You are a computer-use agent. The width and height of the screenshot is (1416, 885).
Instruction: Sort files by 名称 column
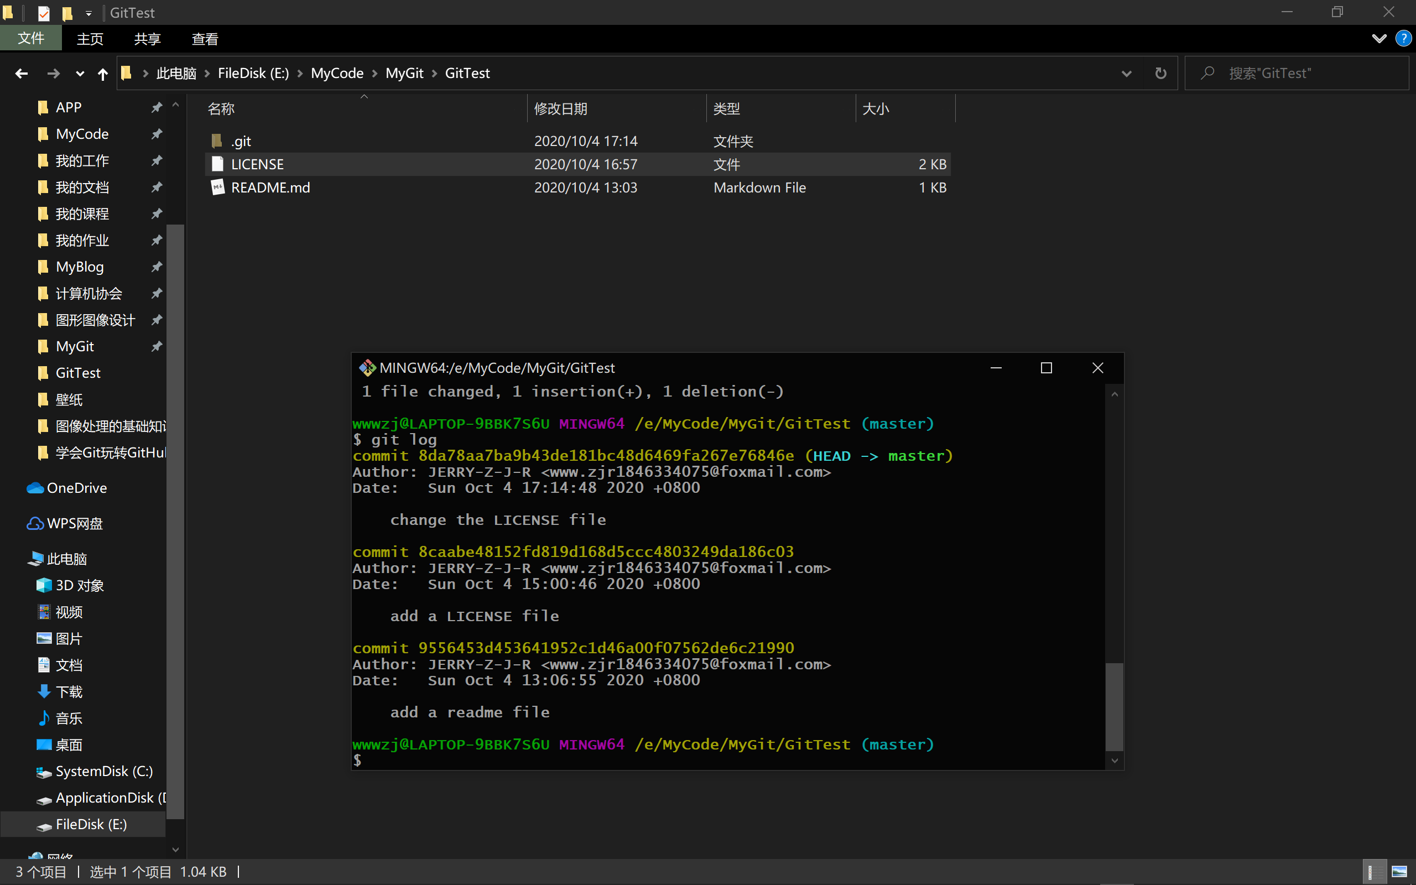pyautogui.click(x=364, y=108)
